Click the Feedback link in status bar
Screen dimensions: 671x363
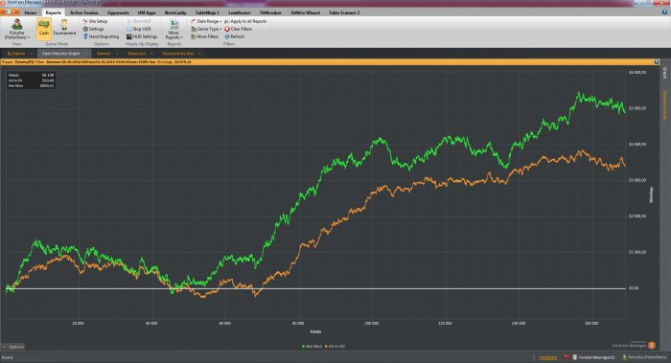[547, 357]
